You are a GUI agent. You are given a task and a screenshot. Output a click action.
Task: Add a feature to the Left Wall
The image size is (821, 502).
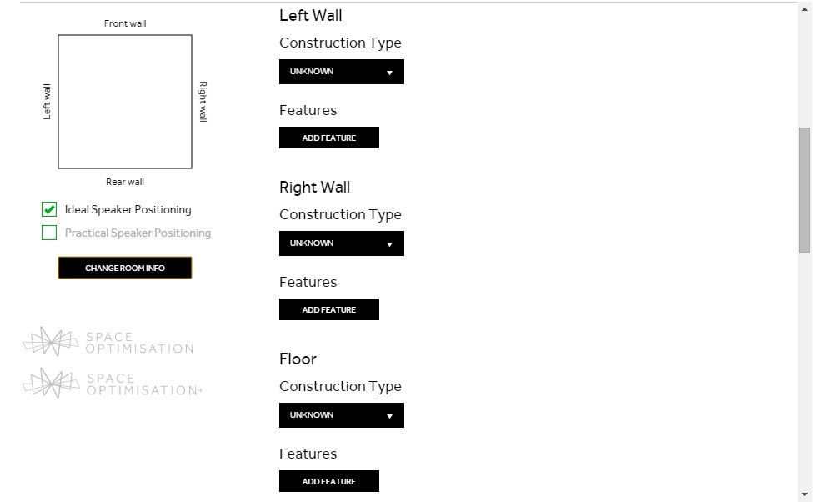tap(329, 138)
